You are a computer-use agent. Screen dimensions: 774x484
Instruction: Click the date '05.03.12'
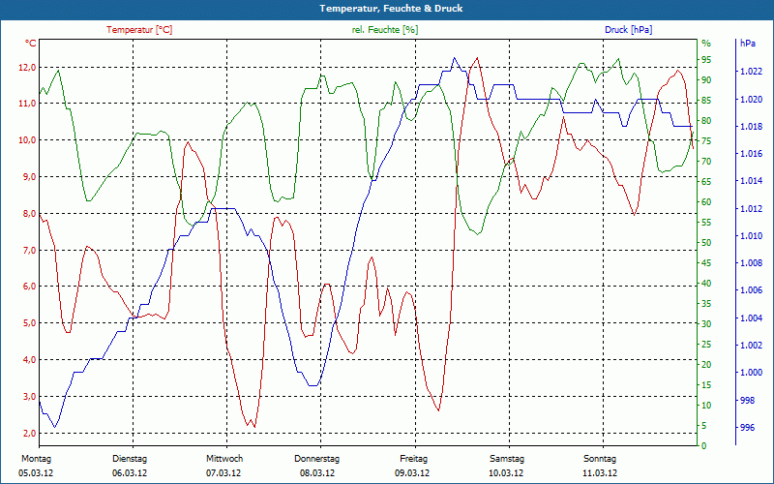point(36,472)
